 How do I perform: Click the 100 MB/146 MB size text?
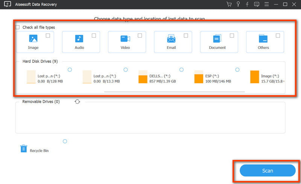pos(218,81)
